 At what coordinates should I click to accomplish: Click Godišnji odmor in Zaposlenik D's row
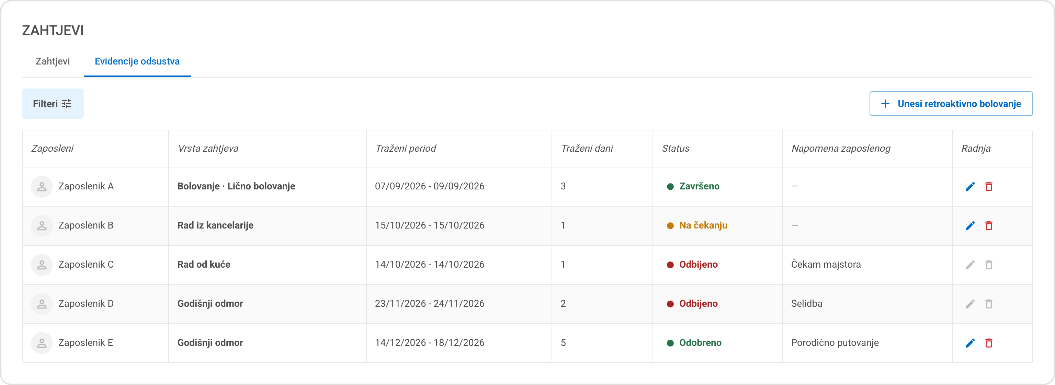(210, 304)
